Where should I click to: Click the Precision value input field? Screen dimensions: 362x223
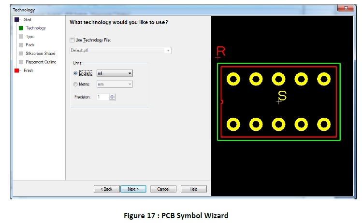pos(102,97)
